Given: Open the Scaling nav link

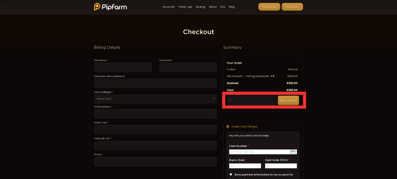Looking at the screenshot, I should [201, 7].
